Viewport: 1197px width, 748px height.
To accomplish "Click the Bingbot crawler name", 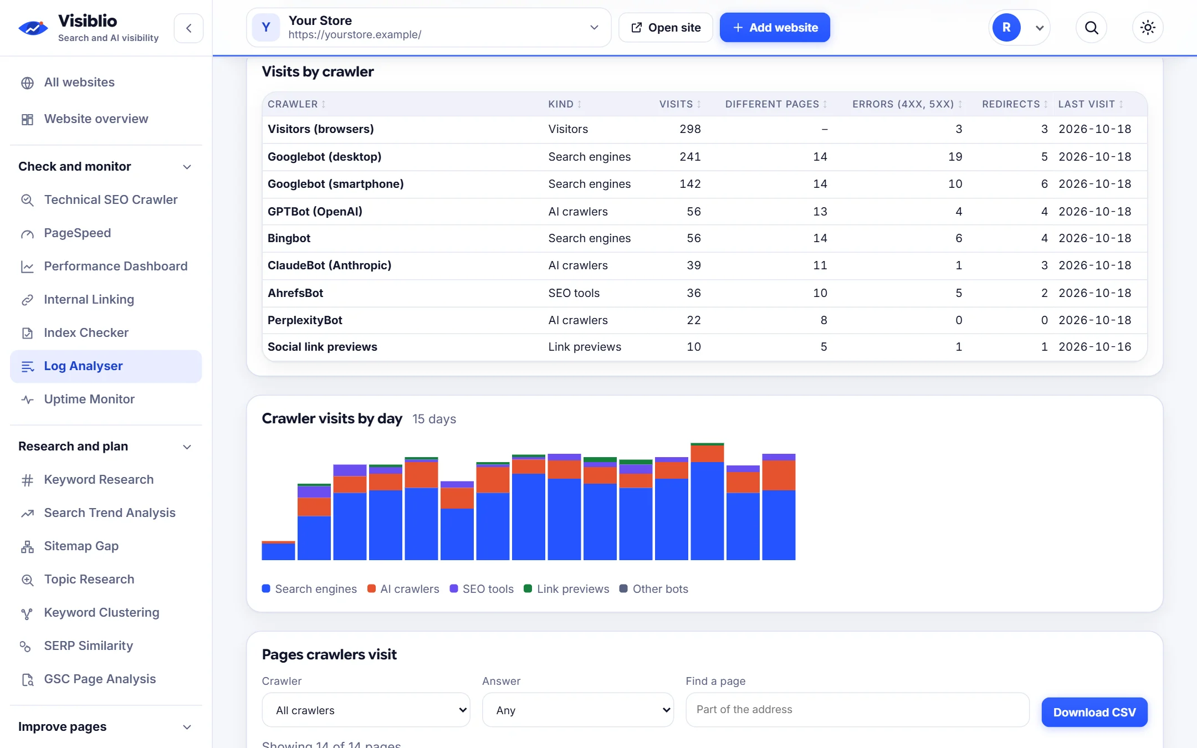I will (x=289, y=238).
